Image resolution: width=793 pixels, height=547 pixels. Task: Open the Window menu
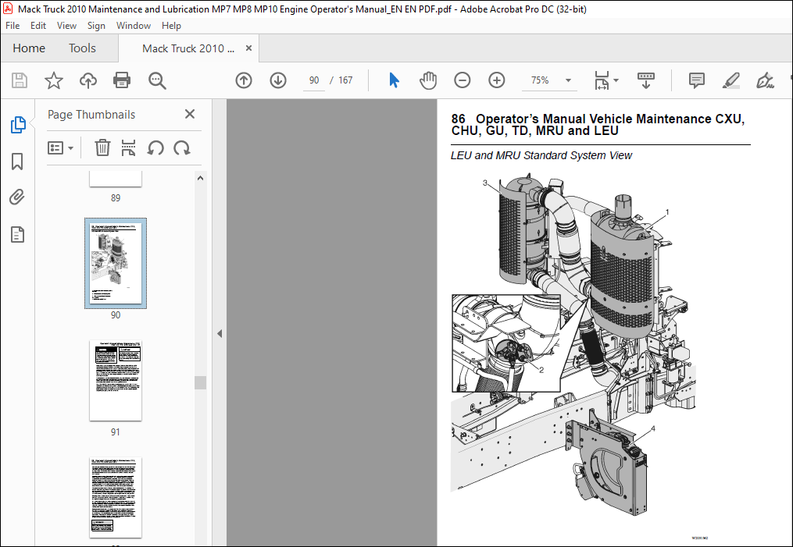tap(134, 26)
